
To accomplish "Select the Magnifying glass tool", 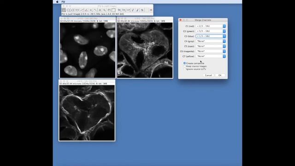I will click(x=105, y=10).
